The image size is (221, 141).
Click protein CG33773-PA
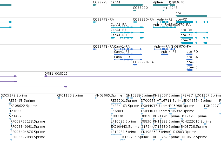point(95,49)
